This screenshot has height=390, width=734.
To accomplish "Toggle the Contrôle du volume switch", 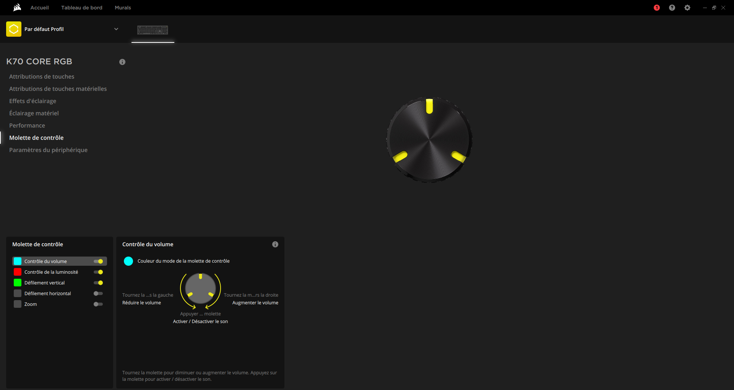I will [x=98, y=262].
